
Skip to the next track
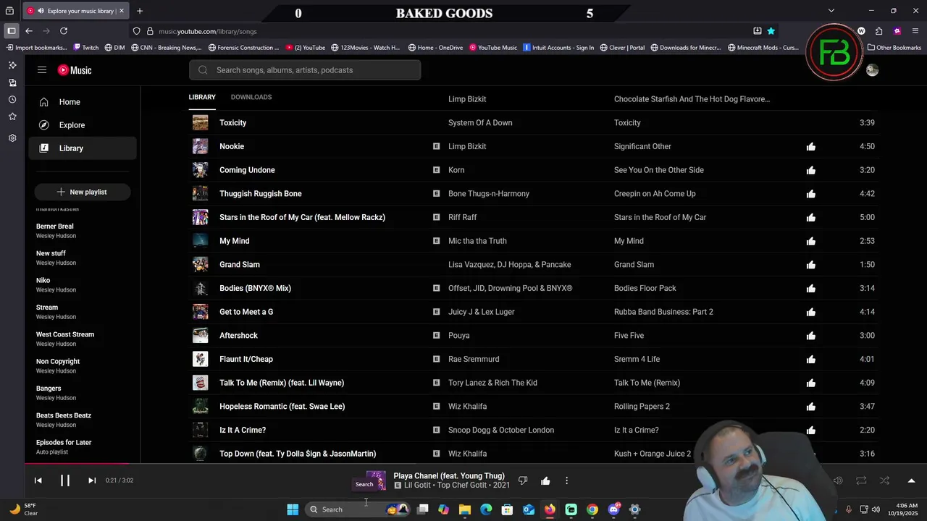pos(92,480)
